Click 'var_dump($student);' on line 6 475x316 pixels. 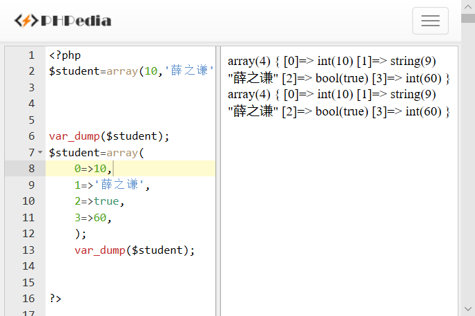tap(109, 136)
